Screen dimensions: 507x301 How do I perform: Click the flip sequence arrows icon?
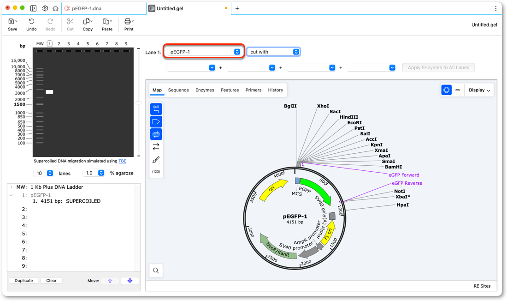pos(156,147)
